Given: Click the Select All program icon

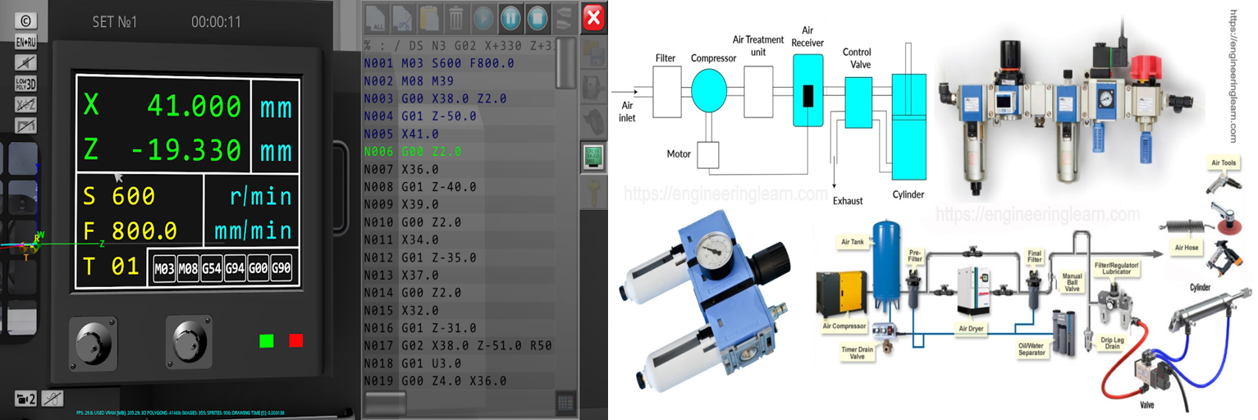Looking at the screenshot, I should click(375, 17).
